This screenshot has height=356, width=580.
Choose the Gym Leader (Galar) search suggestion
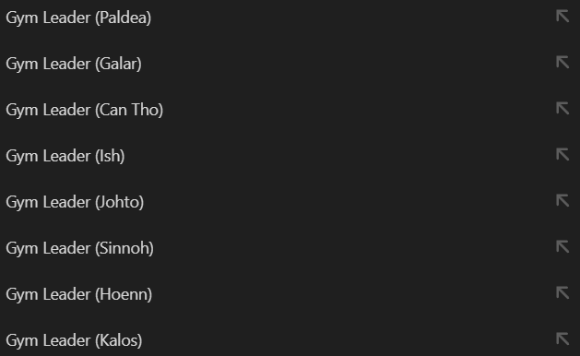tap(290, 64)
